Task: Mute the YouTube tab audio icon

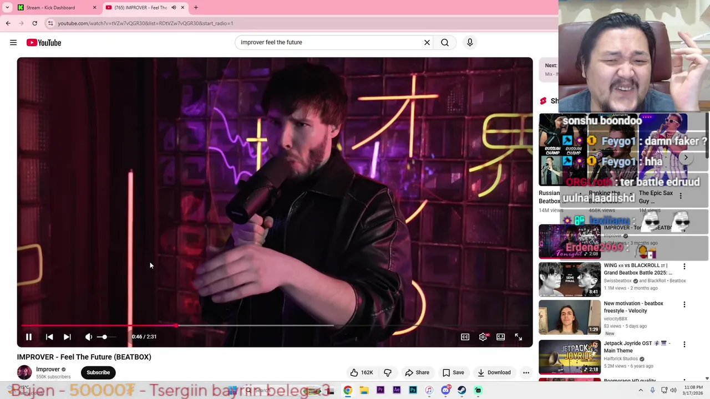Action: tap(174, 8)
